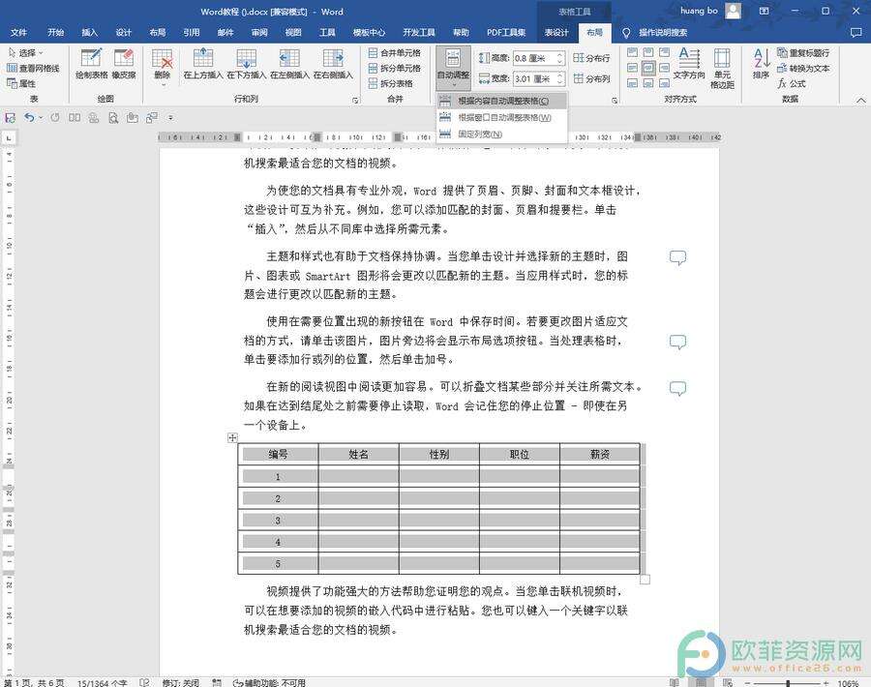
Task: Customize quick access toolbar dropdown
Action: point(170,118)
